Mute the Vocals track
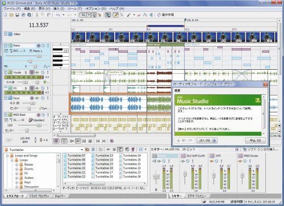Image resolution: width=284 pixels, height=206 pixels. [x=43, y=72]
